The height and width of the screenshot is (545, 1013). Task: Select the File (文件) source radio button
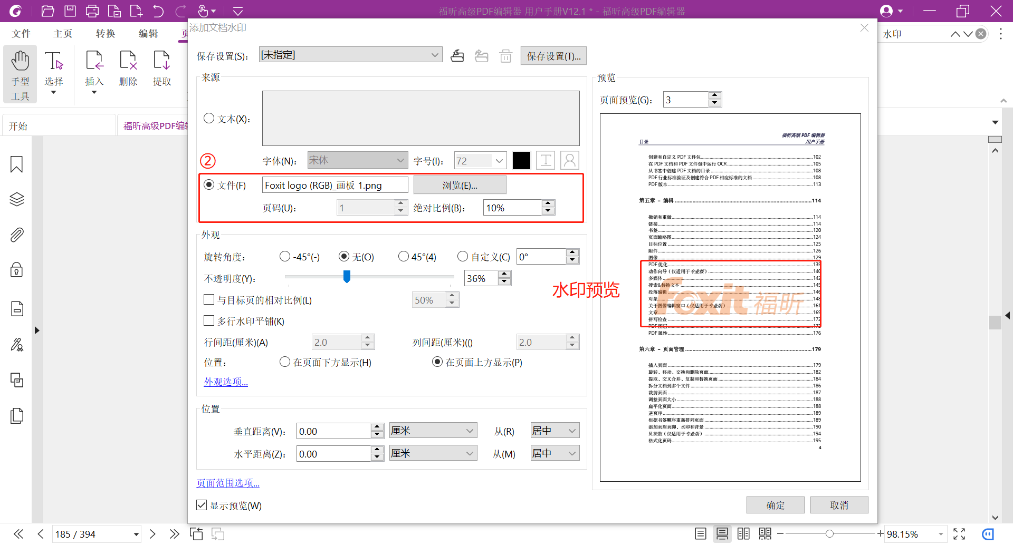coord(209,185)
